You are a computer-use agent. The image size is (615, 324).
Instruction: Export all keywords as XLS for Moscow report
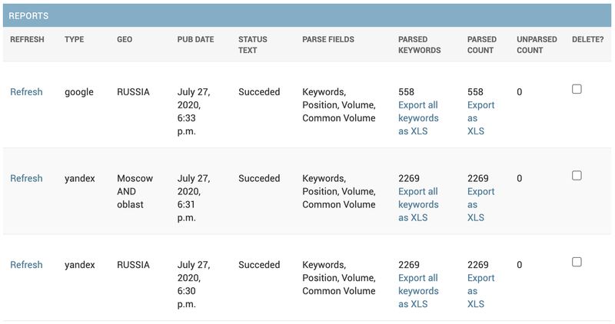(x=418, y=205)
